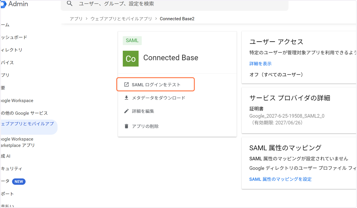The height and width of the screenshot is (208, 357).
Task: Select ダッシュボード in the sidebar
Action: pos(14,37)
